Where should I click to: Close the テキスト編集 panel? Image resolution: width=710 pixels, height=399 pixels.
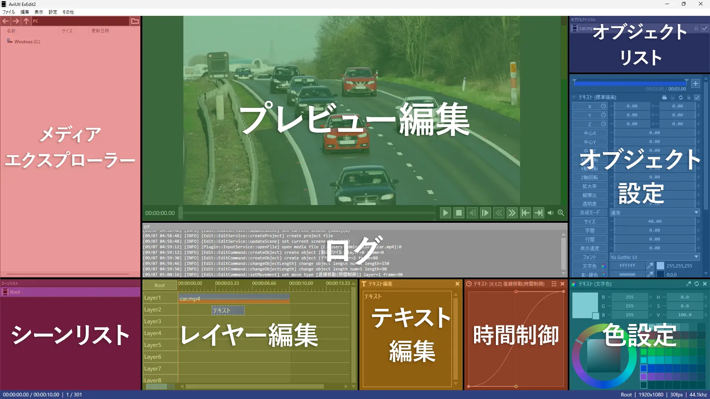point(457,284)
